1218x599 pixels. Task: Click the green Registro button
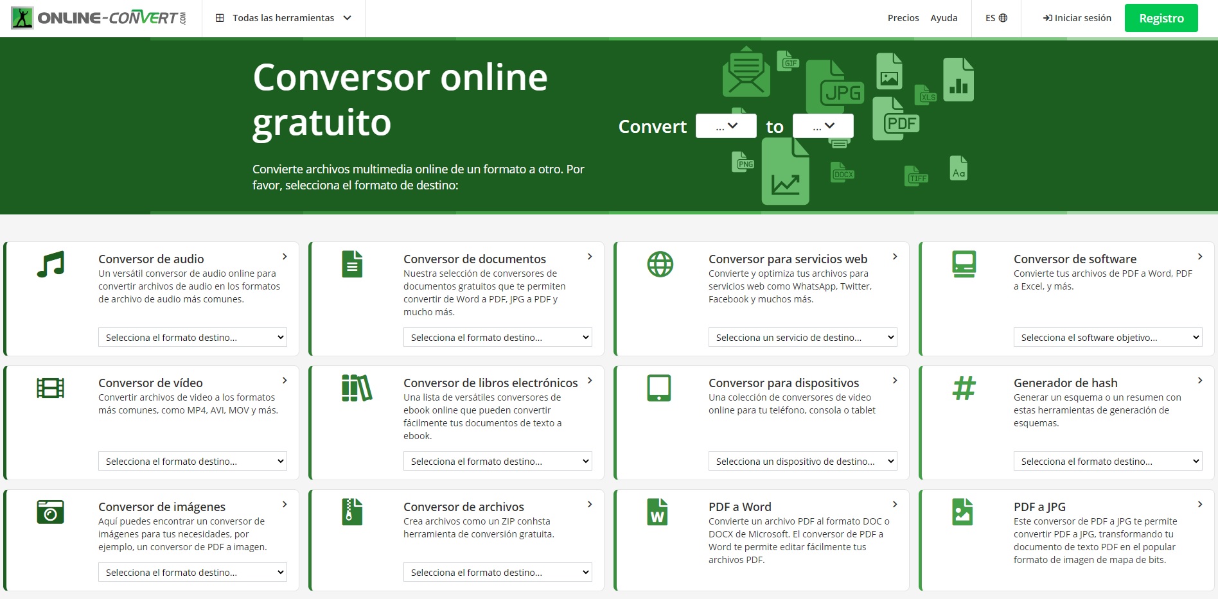click(1161, 17)
